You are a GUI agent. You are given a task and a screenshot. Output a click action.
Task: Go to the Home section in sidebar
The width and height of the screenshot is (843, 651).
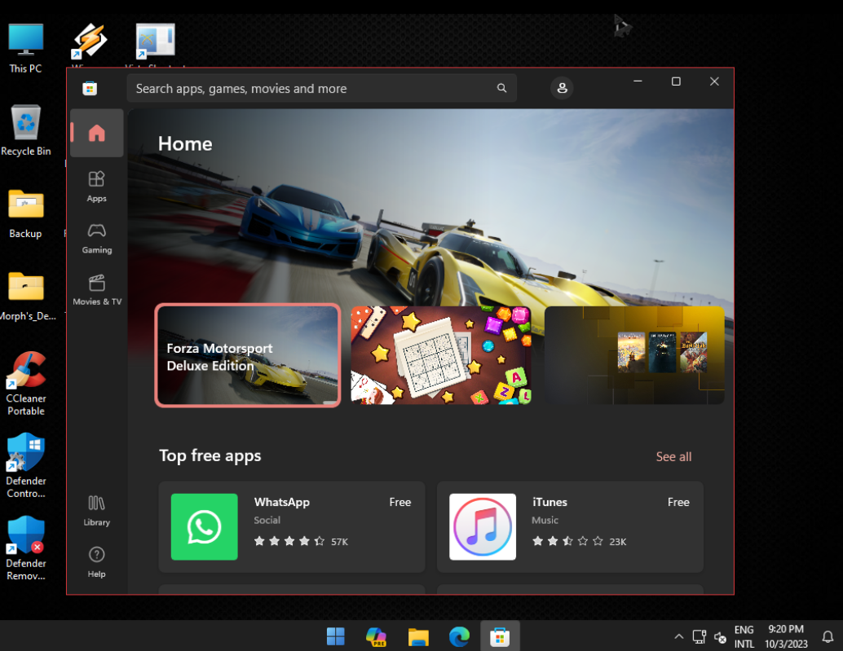click(97, 133)
